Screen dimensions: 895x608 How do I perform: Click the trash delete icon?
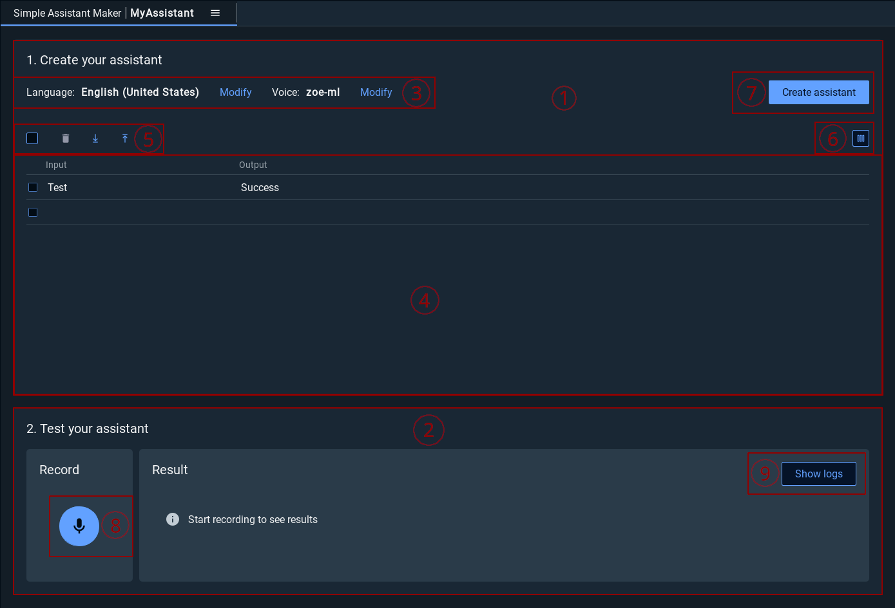[x=66, y=138]
